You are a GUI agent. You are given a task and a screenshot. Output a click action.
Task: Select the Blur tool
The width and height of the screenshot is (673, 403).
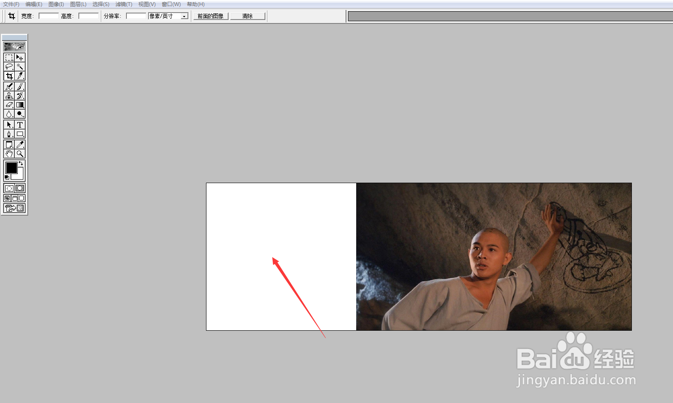pos(9,114)
